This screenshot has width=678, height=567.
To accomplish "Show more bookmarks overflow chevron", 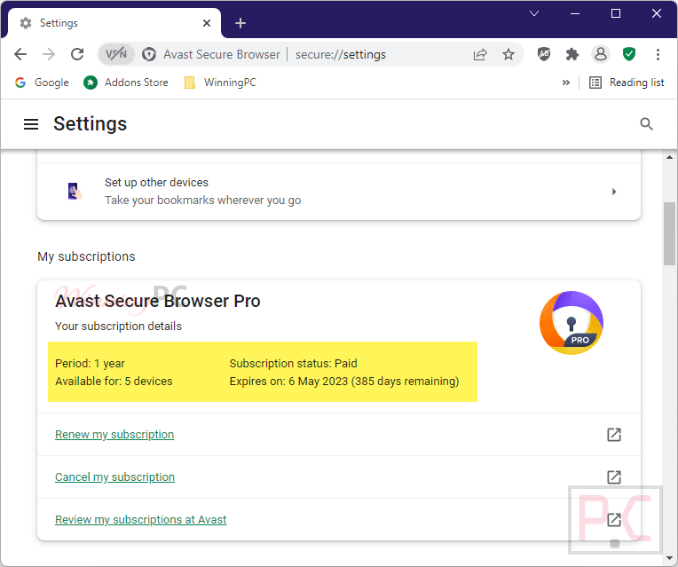I will [x=565, y=83].
